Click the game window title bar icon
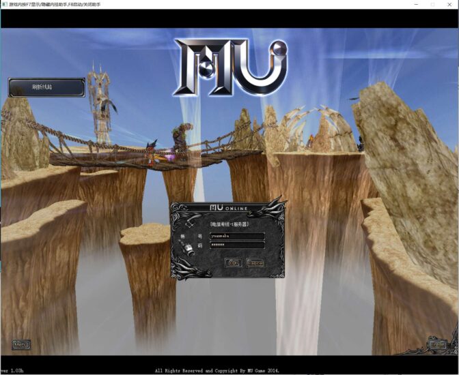The height and width of the screenshot is (375, 459). (x=5, y=4)
